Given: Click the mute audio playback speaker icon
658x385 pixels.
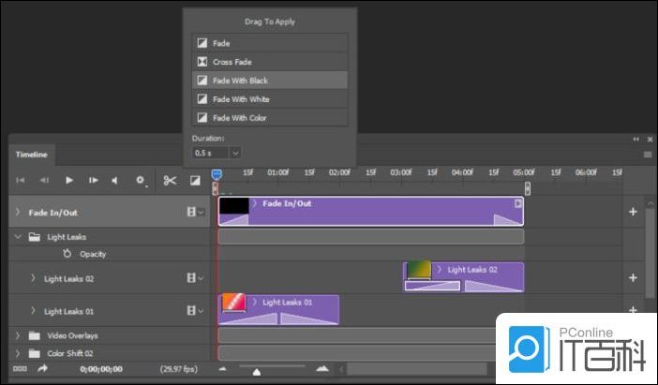Looking at the screenshot, I should (x=115, y=180).
